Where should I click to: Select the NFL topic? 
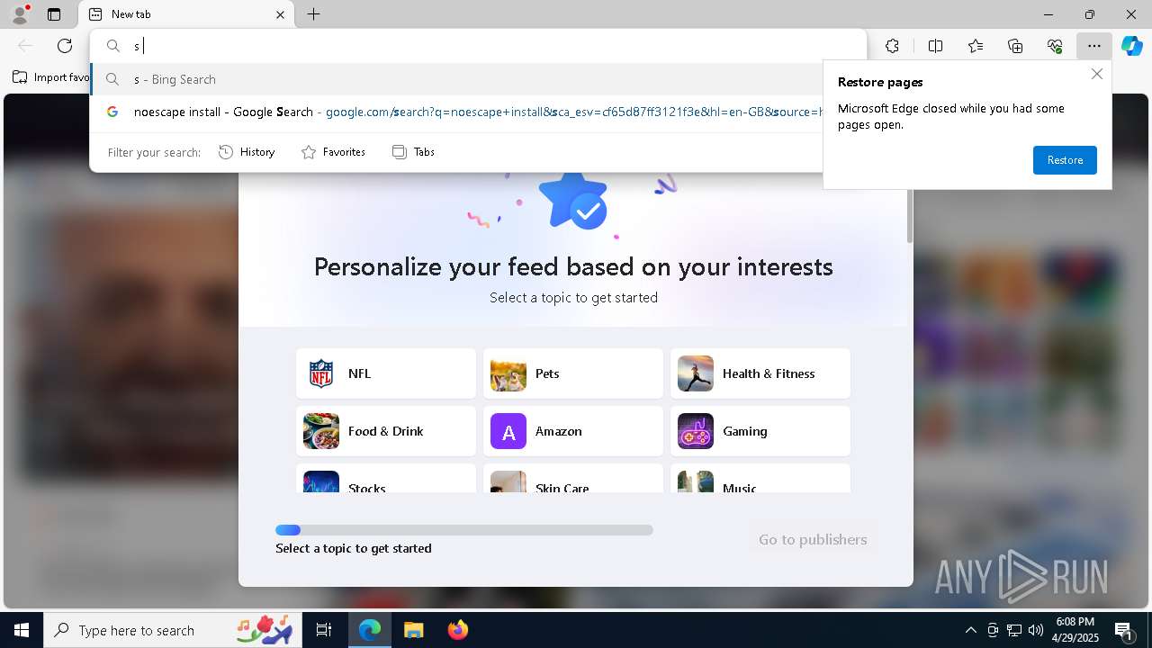(386, 373)
